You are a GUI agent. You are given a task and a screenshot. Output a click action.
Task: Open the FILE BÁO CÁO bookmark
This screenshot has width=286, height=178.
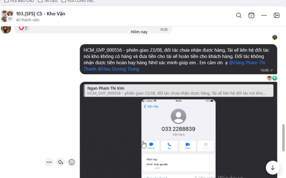pos(19,1)
